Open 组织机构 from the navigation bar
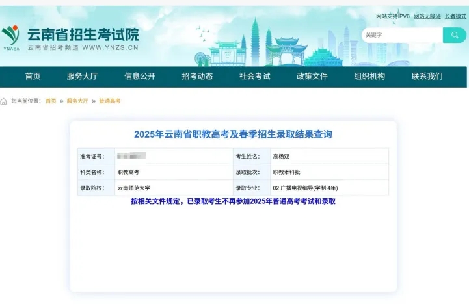This screenshot has height=306, width=469. (369, 76)
